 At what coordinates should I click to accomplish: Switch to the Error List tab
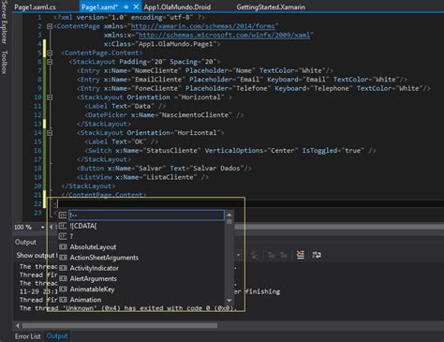[x=27, y=336]
